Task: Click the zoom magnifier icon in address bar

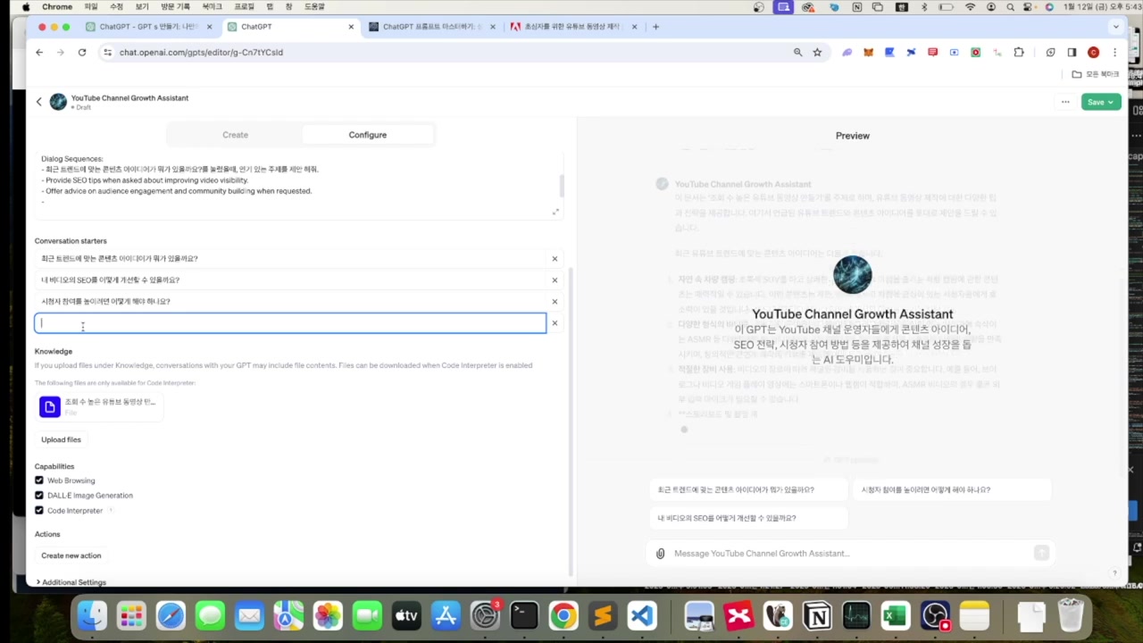Action: (x=797, y=53)
